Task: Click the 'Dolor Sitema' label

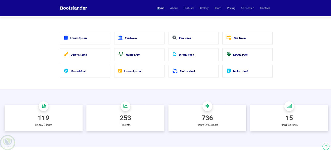Action: [x=79, y=55]
